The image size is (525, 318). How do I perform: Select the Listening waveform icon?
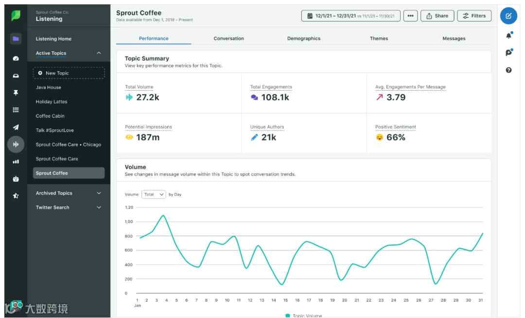16,144
